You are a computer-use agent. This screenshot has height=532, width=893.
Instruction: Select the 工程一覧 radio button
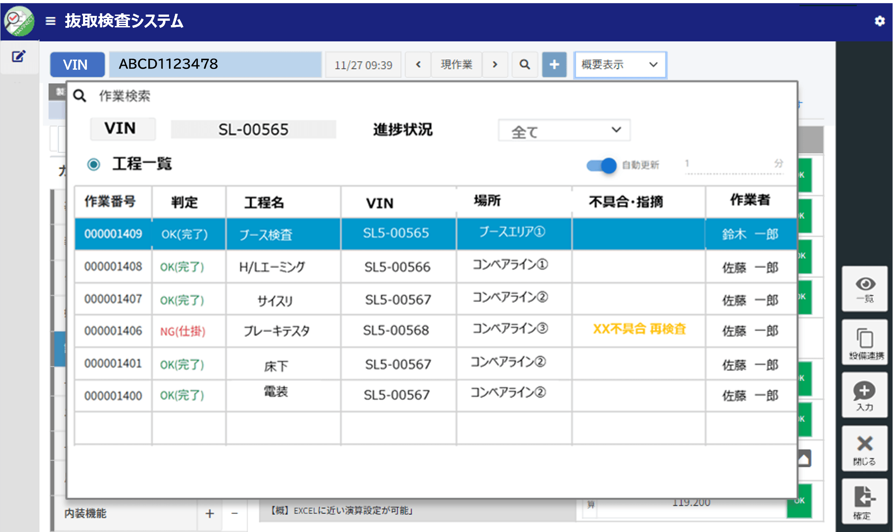point(94,165)
